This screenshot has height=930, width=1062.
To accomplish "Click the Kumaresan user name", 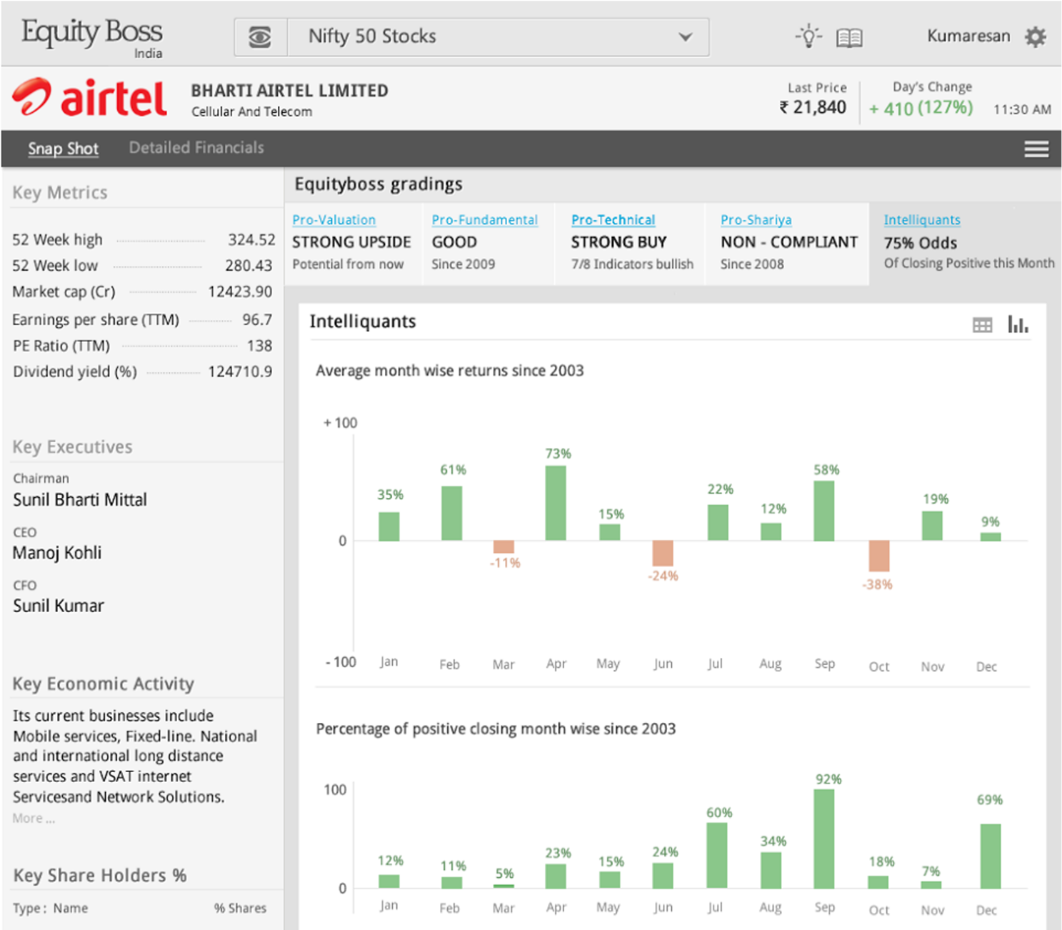I will (968, 36).
